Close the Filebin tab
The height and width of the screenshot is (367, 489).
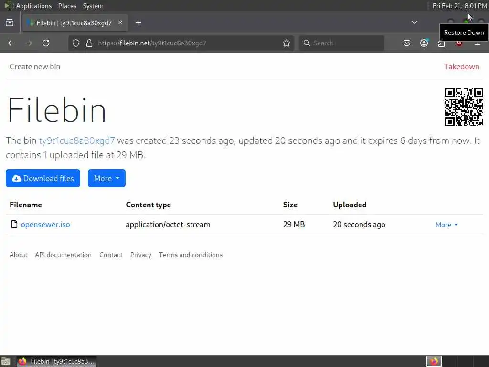(x=120, y=23)
